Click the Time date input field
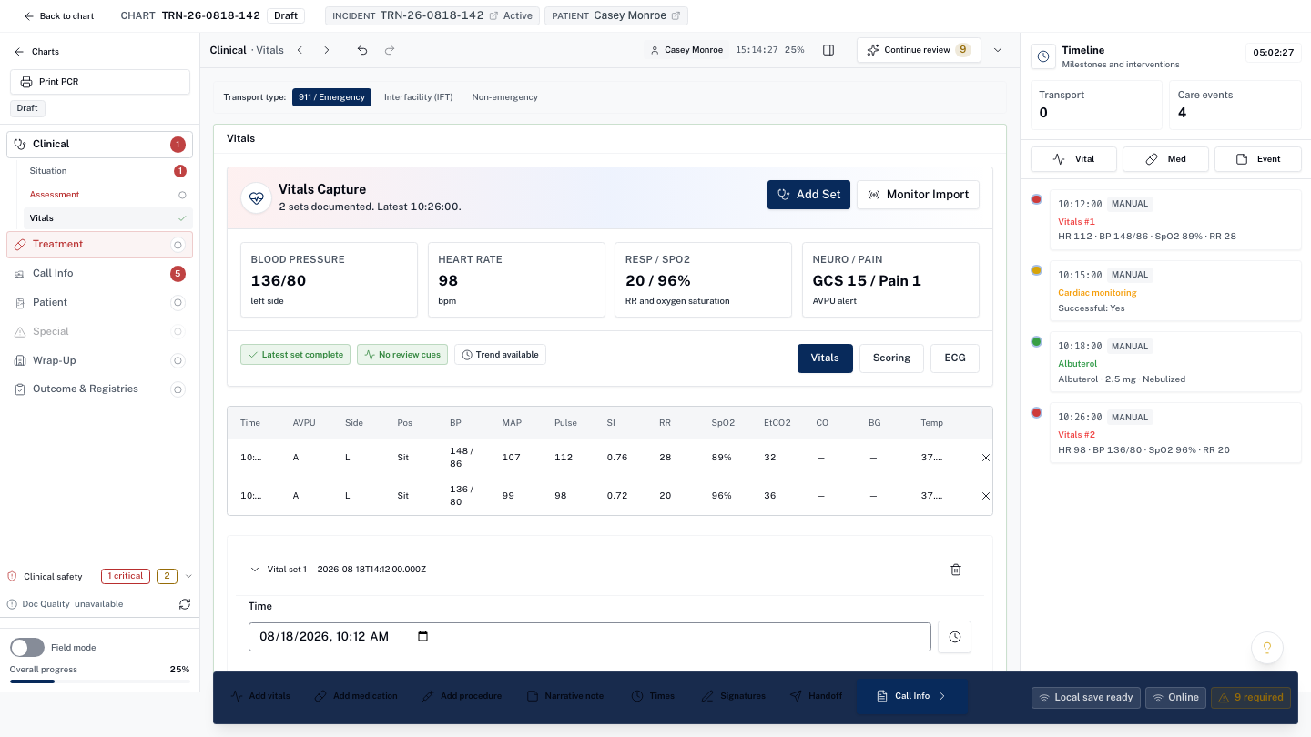The height and width of the screenshot is (737, 1311). 590,637
